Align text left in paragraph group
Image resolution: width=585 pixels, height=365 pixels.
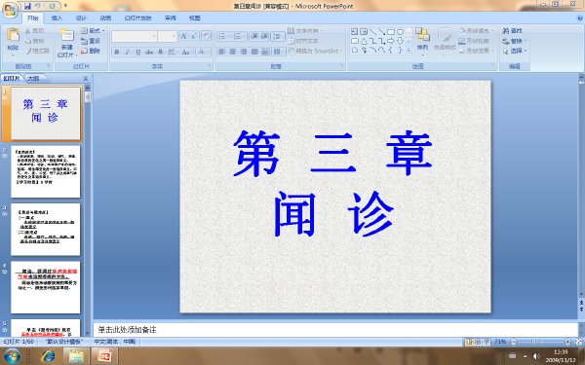tap(222, 52)
